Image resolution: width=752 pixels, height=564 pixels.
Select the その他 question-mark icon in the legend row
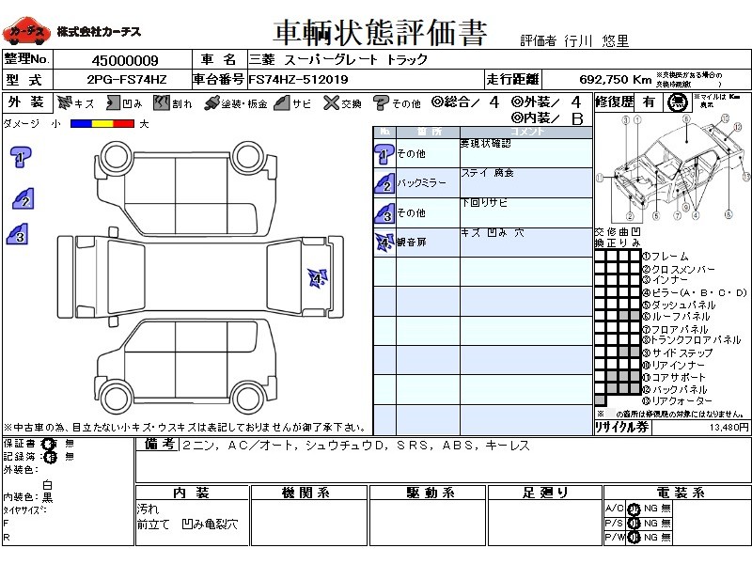[x=381, y=102]
